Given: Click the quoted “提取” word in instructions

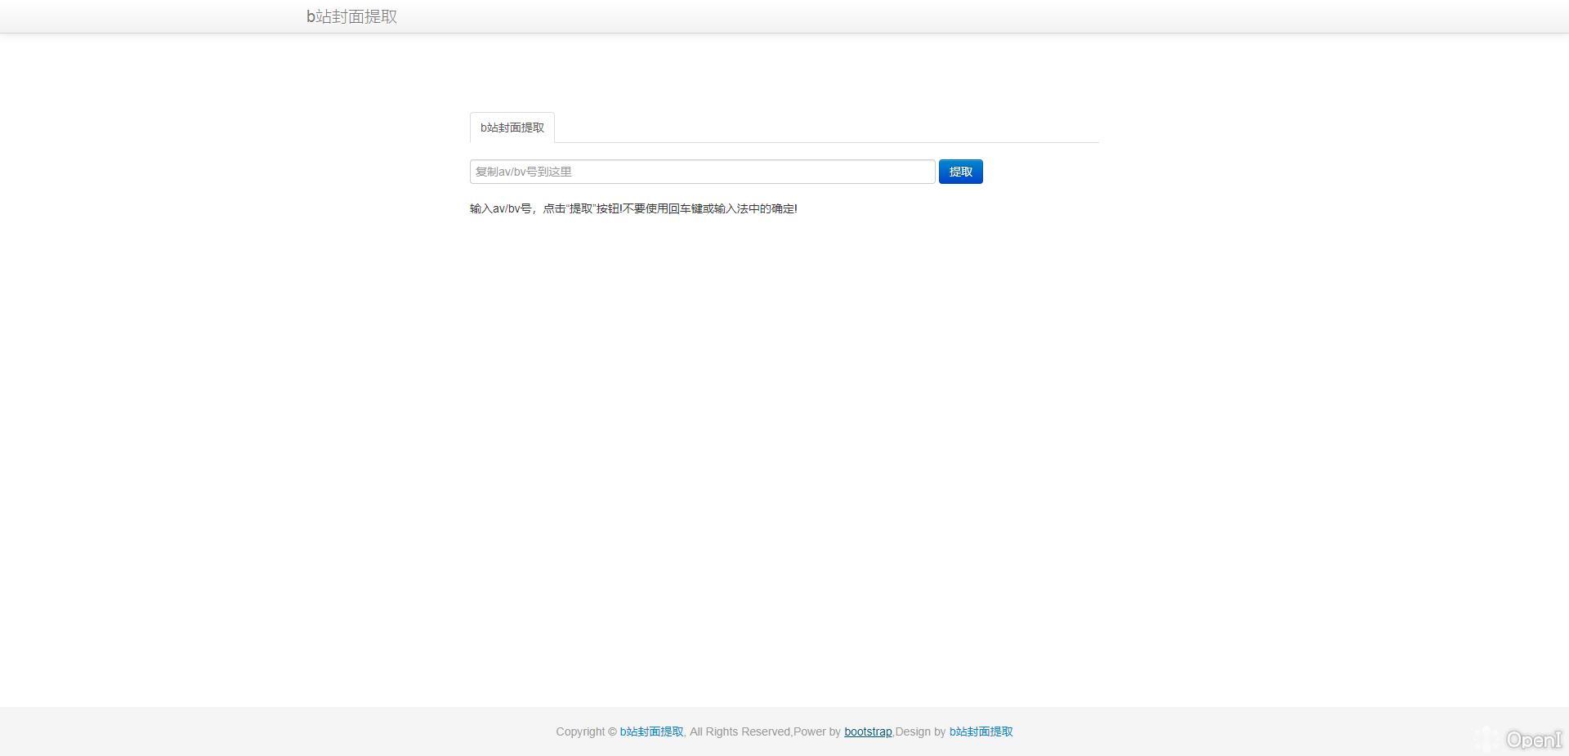Looking at the screenshot, I should (580, 208).
